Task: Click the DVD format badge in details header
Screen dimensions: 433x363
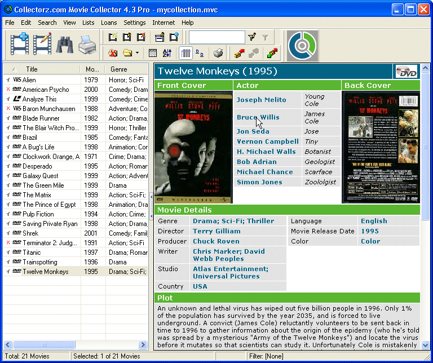Action: 407,71
